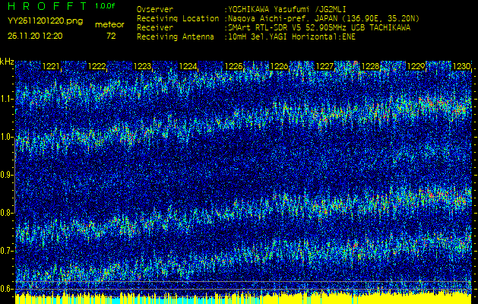Select the date 26.11.20 12:20 text
Screen dimensions: 478x304
[35, 36]
